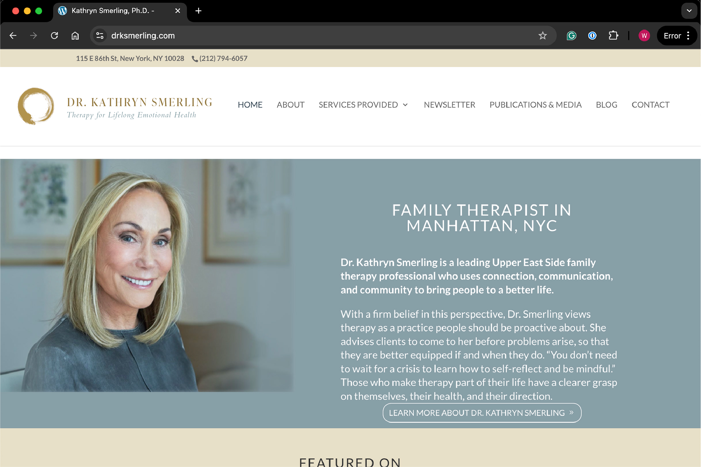This screenshot has height=467, width=701.
Task: Bookmark this page with the star icon
Action: (x=543, y=36)
